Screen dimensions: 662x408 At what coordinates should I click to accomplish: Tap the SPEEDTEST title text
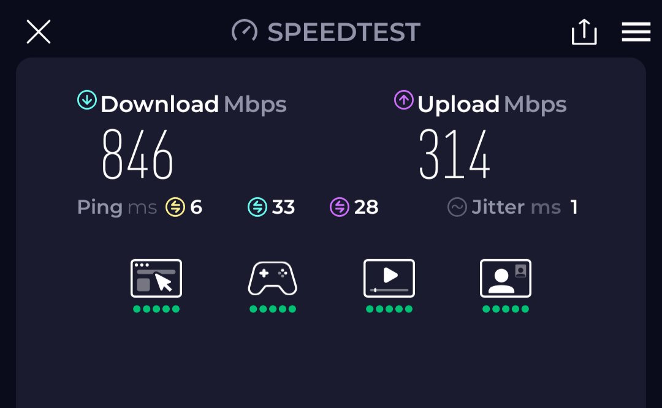pyautogui.click(x=344, y=32)
